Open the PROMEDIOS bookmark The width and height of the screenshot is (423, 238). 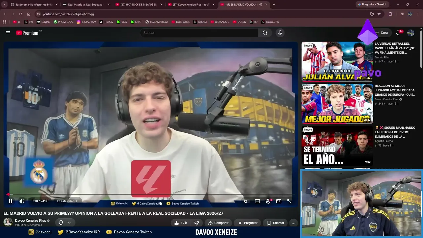click(x=63, y=22)
